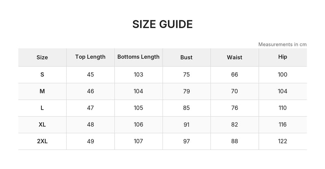Click the Waist column header

click(234, 57)
